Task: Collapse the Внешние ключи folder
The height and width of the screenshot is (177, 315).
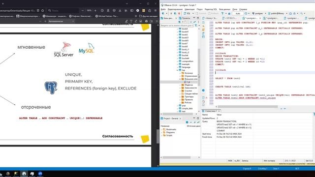Action: click(180, 79)
